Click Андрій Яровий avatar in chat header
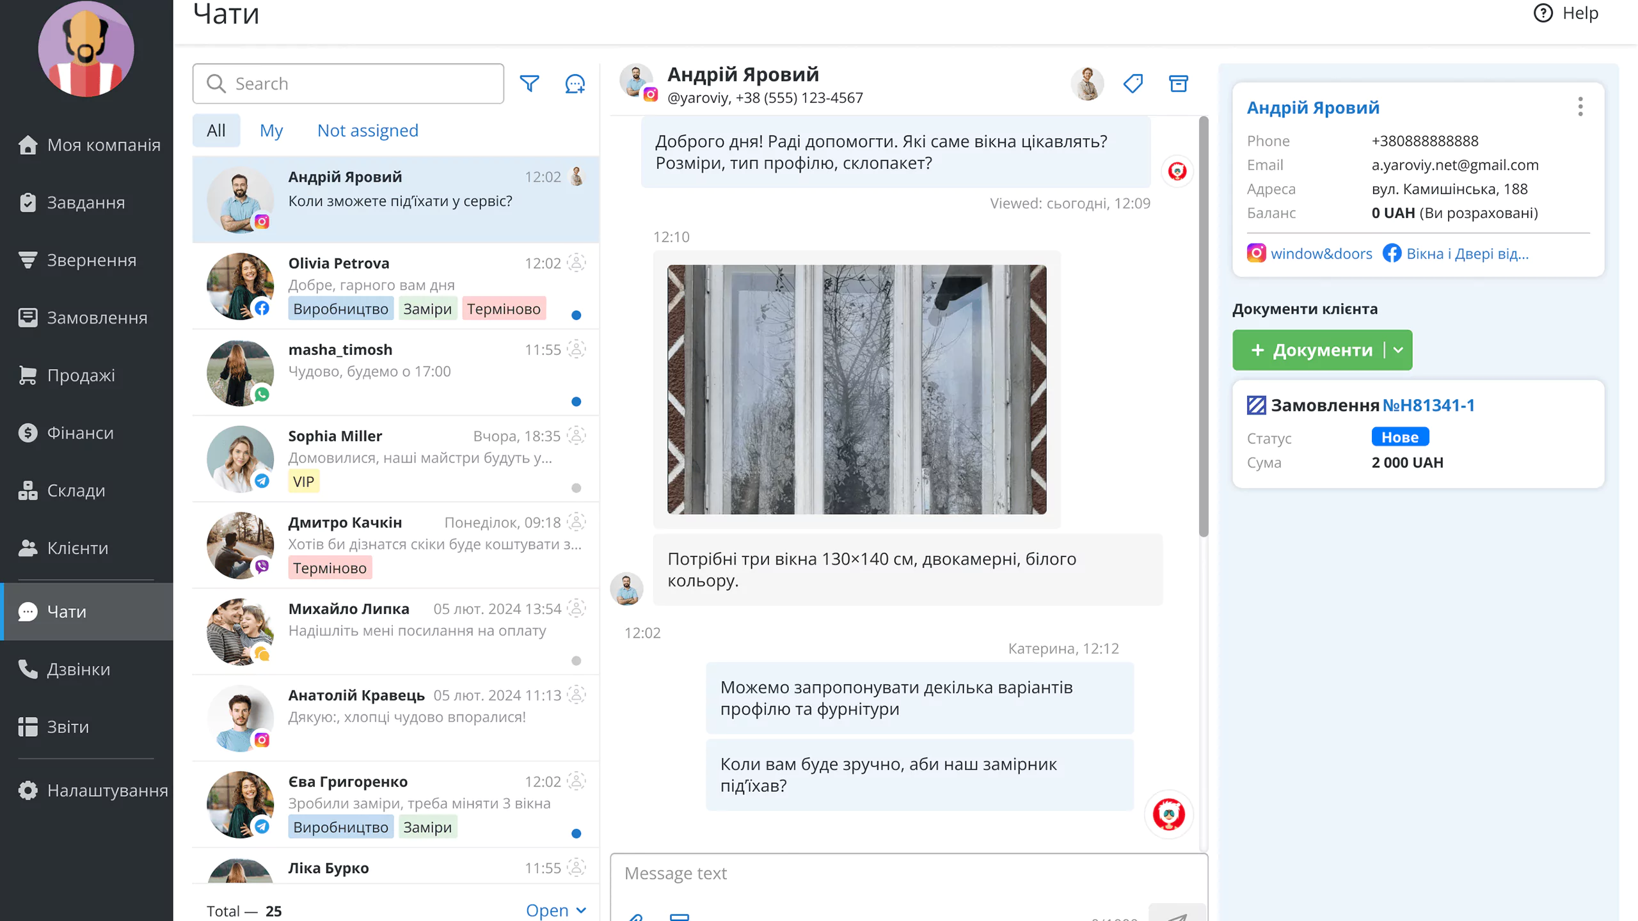1638x921 pixels. [x=635, y=81]
